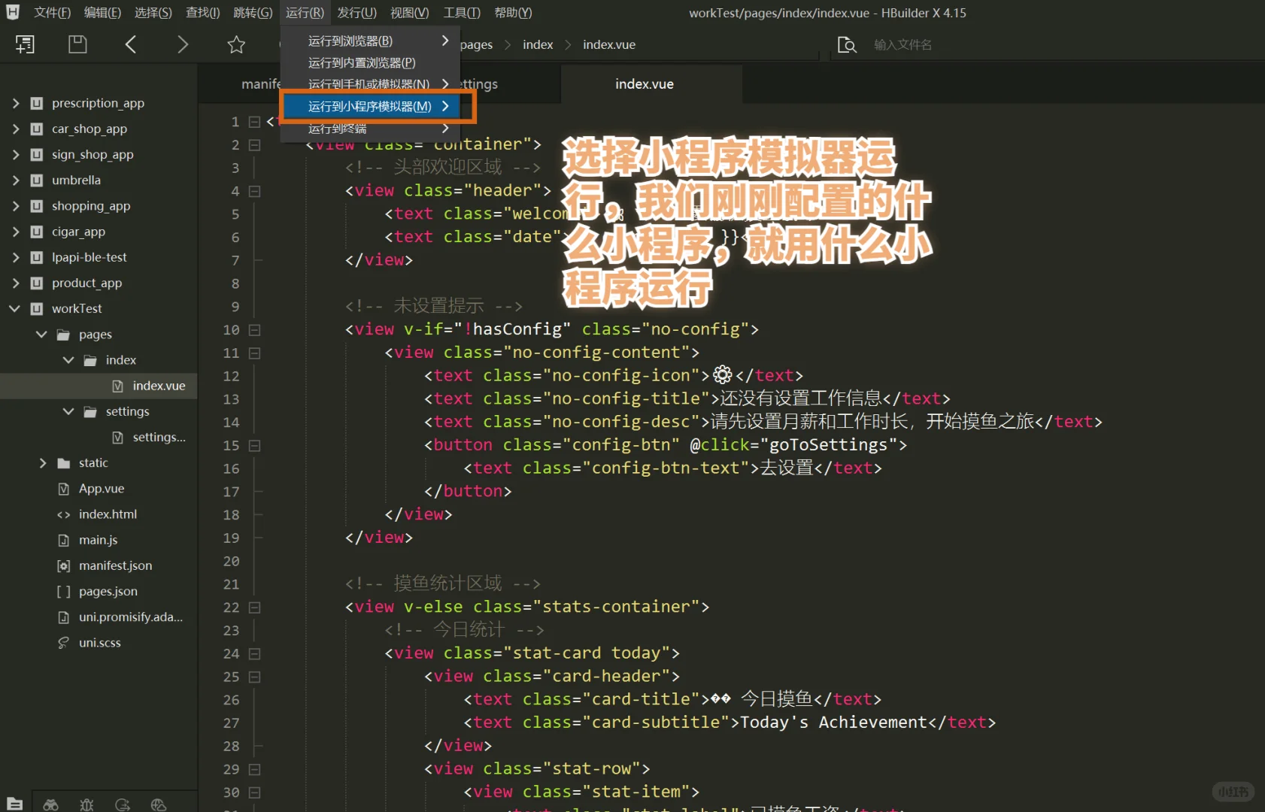
Task: Save the current file with the Save icon
Action: [77, 44]
